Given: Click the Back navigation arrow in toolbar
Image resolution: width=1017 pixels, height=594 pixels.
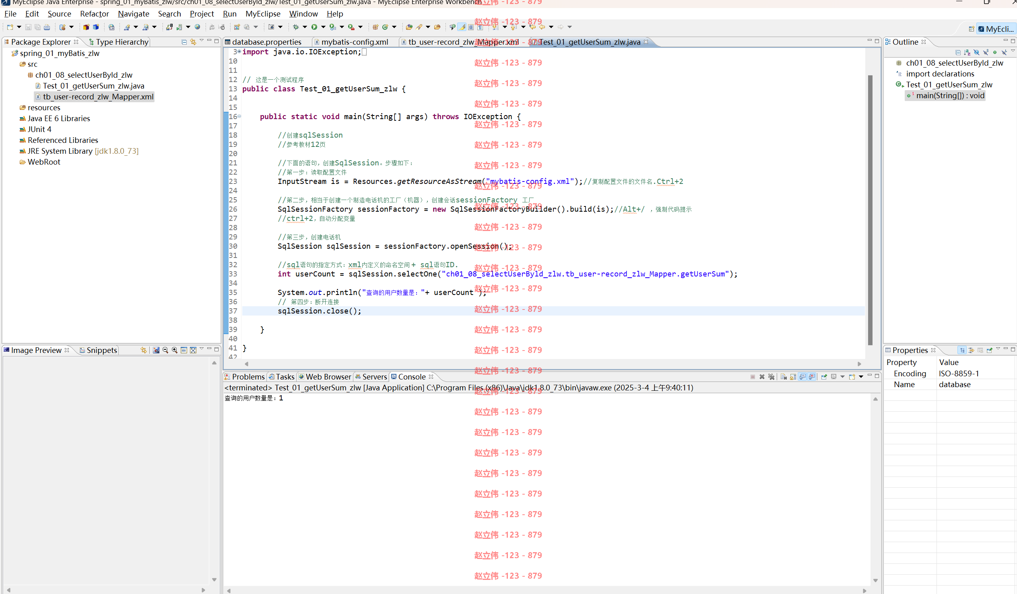Looking at the screenshot, I should (542, 27).
